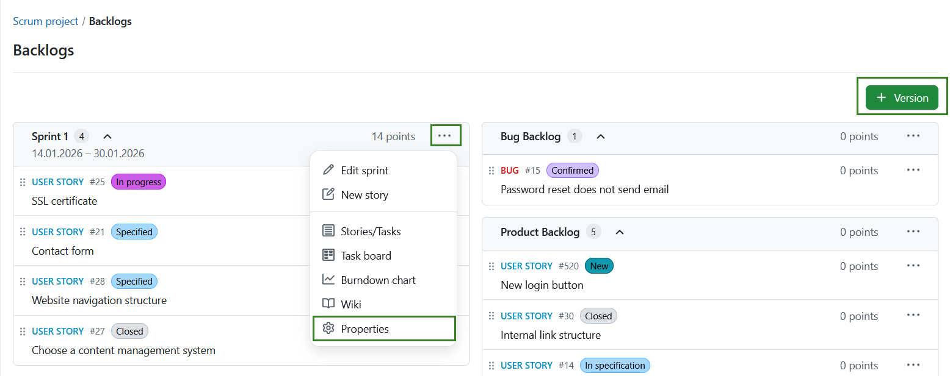Open the Bug Backlog ellipsis menu

pos(913,136)
